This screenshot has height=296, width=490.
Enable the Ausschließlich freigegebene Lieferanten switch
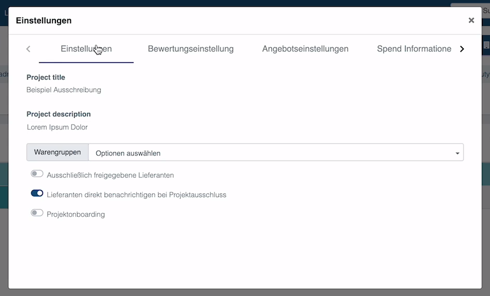[x=37, y=174]
